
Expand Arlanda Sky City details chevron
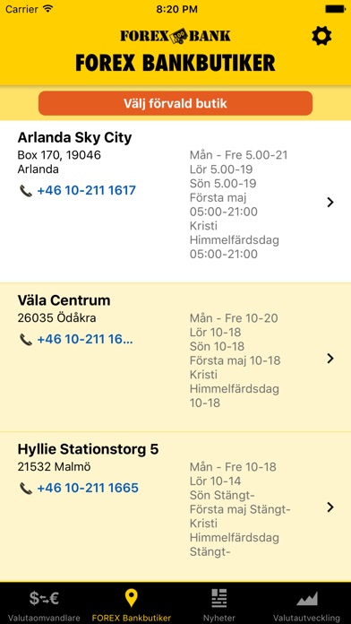tap(330, 203)
